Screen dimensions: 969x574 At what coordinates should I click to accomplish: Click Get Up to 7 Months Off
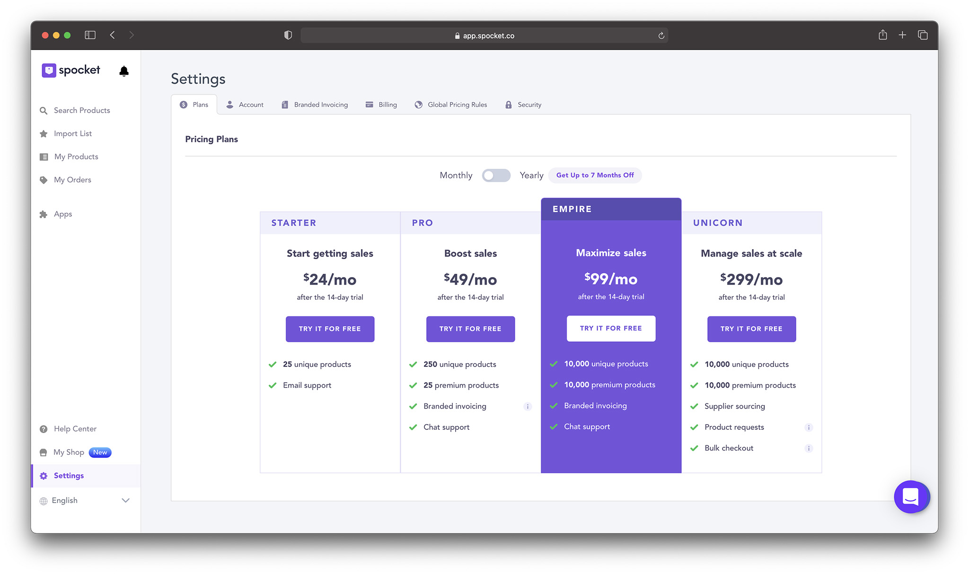tap(595, 175)
